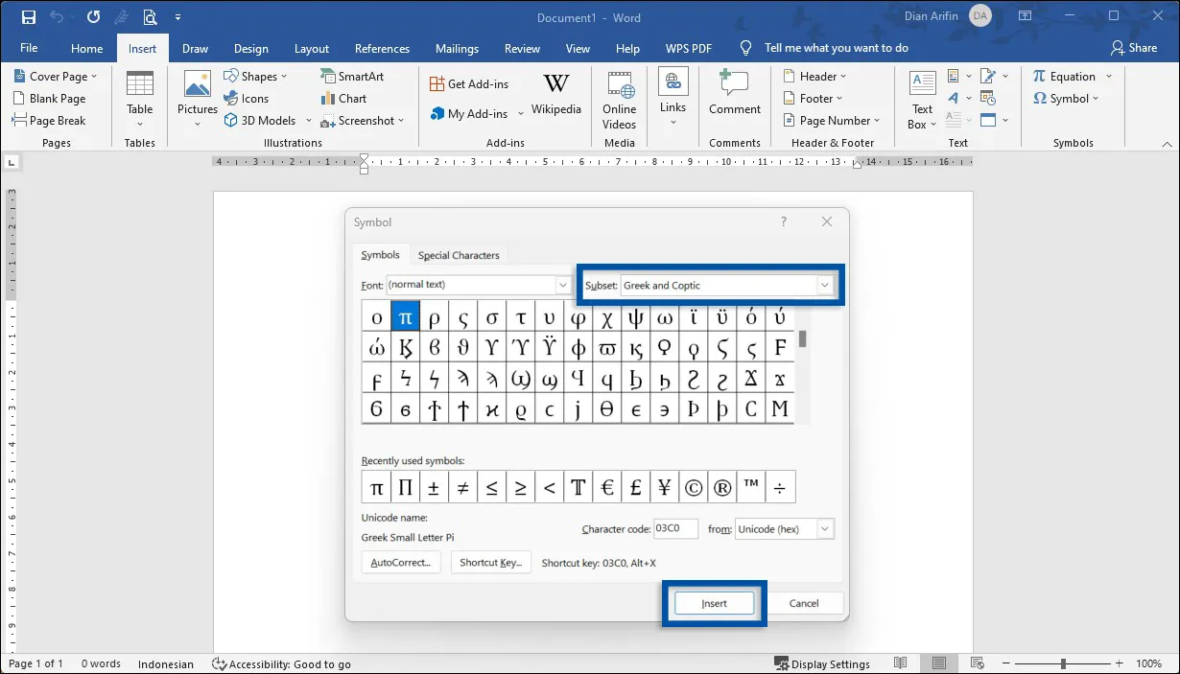
Task: Open the Font dropdown in the Symbol dialog
Action: coord(562,285)
